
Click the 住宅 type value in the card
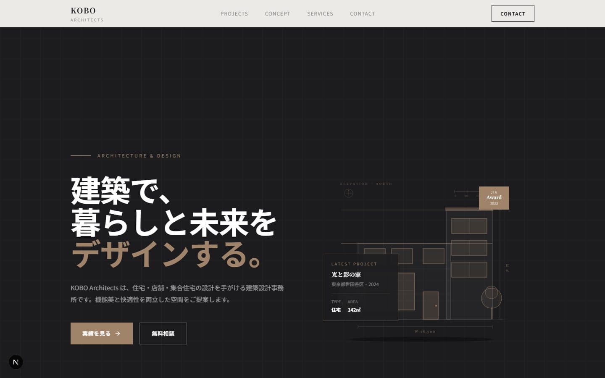coord(336,310)
